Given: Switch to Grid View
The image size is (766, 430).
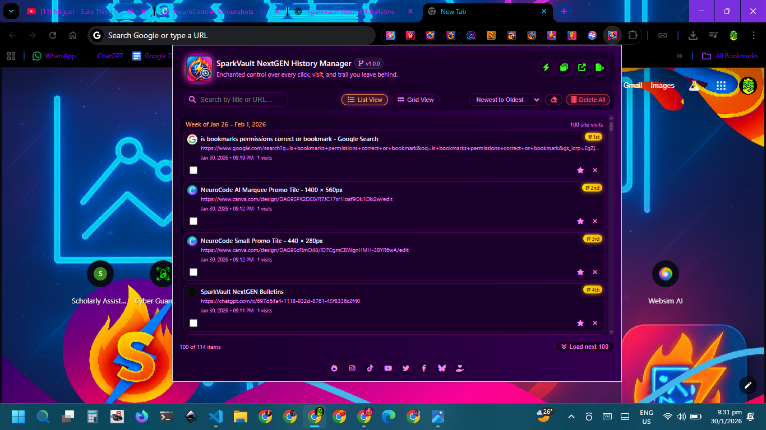Looking at the screenshot, I should 416,100.
